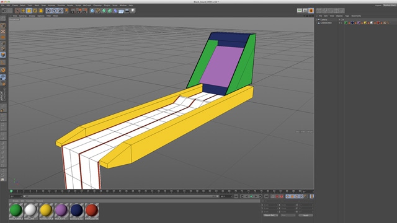
Task: Open the Edit Render Settings icon
Action: click(84, 11)
